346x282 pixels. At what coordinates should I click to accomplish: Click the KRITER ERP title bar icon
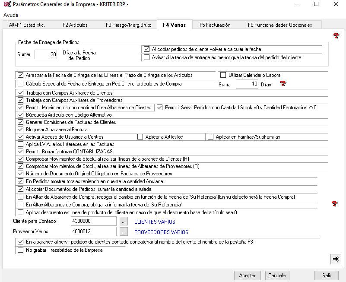(6, 4)
